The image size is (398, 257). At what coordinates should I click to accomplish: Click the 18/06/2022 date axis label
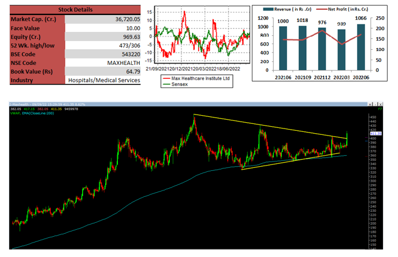click(228, 69)
